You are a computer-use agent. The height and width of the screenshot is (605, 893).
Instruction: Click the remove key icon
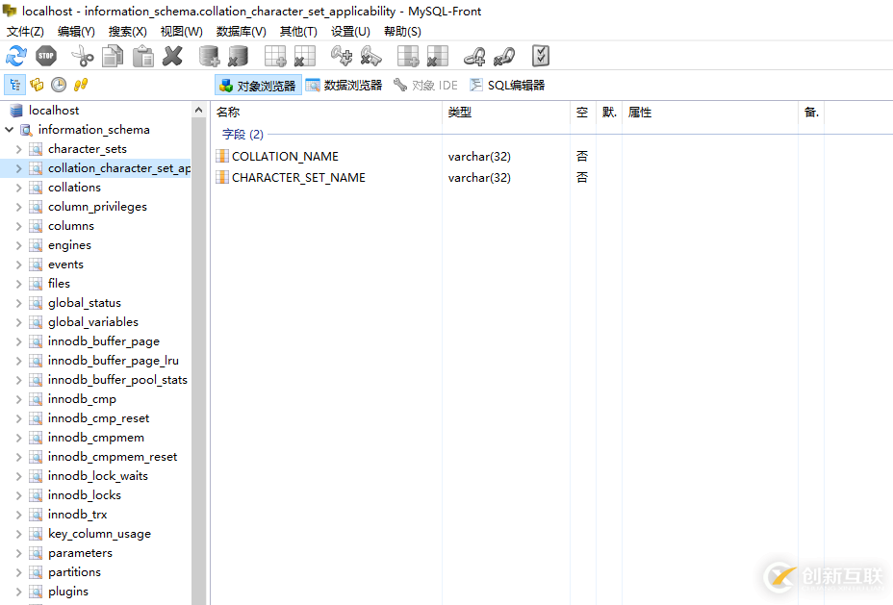pos(370,56)
